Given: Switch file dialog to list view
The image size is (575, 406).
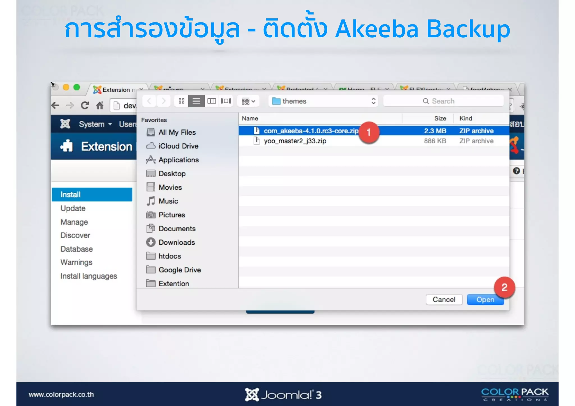Looking at the screenshot, I should tap(196, 101).
